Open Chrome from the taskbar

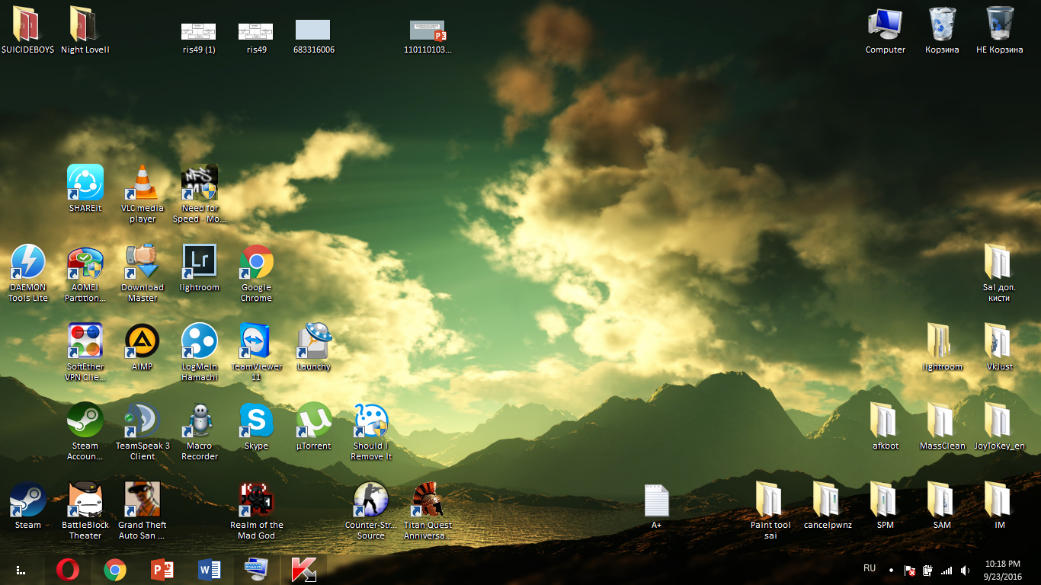click(115, 570)
